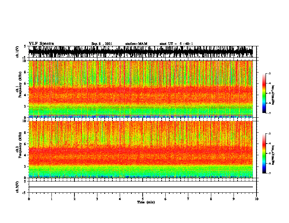Select the "ch.1(V)" waveform axis label
The image size is (289, 223).
[18, 52]
